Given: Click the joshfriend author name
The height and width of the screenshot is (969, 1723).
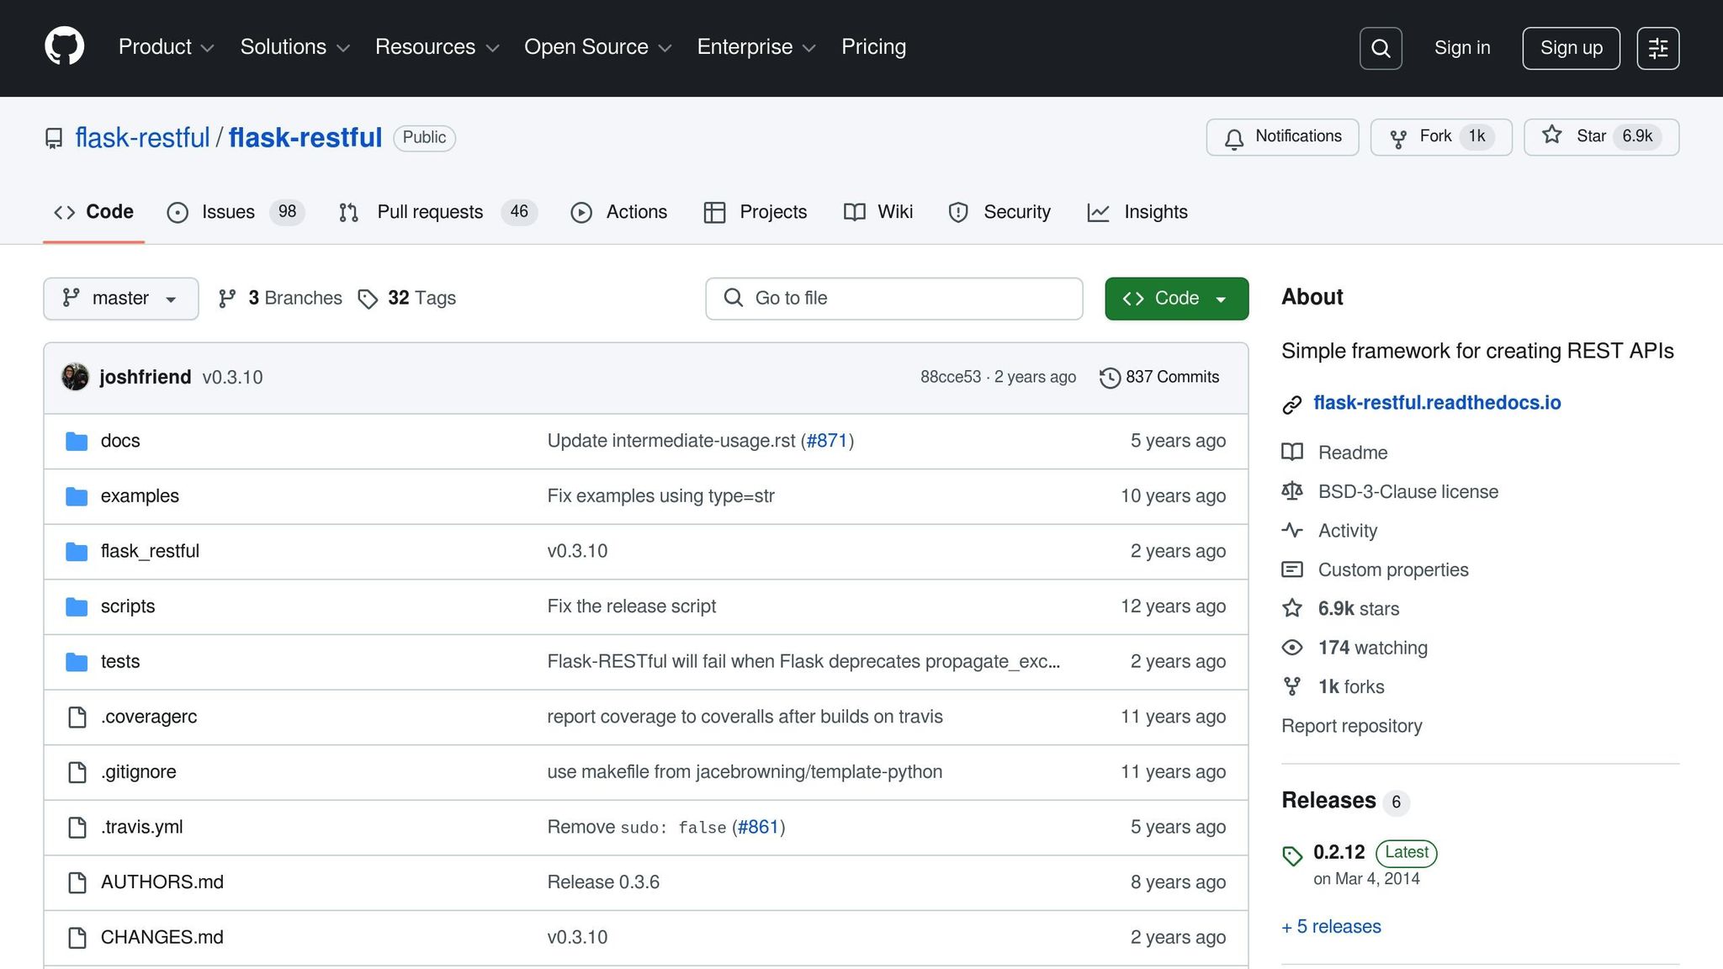Looking at the screenshot, I should (146, 378).
